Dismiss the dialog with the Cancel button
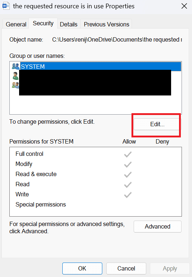This screenshot has height=277, width=192. click(126, 269)
